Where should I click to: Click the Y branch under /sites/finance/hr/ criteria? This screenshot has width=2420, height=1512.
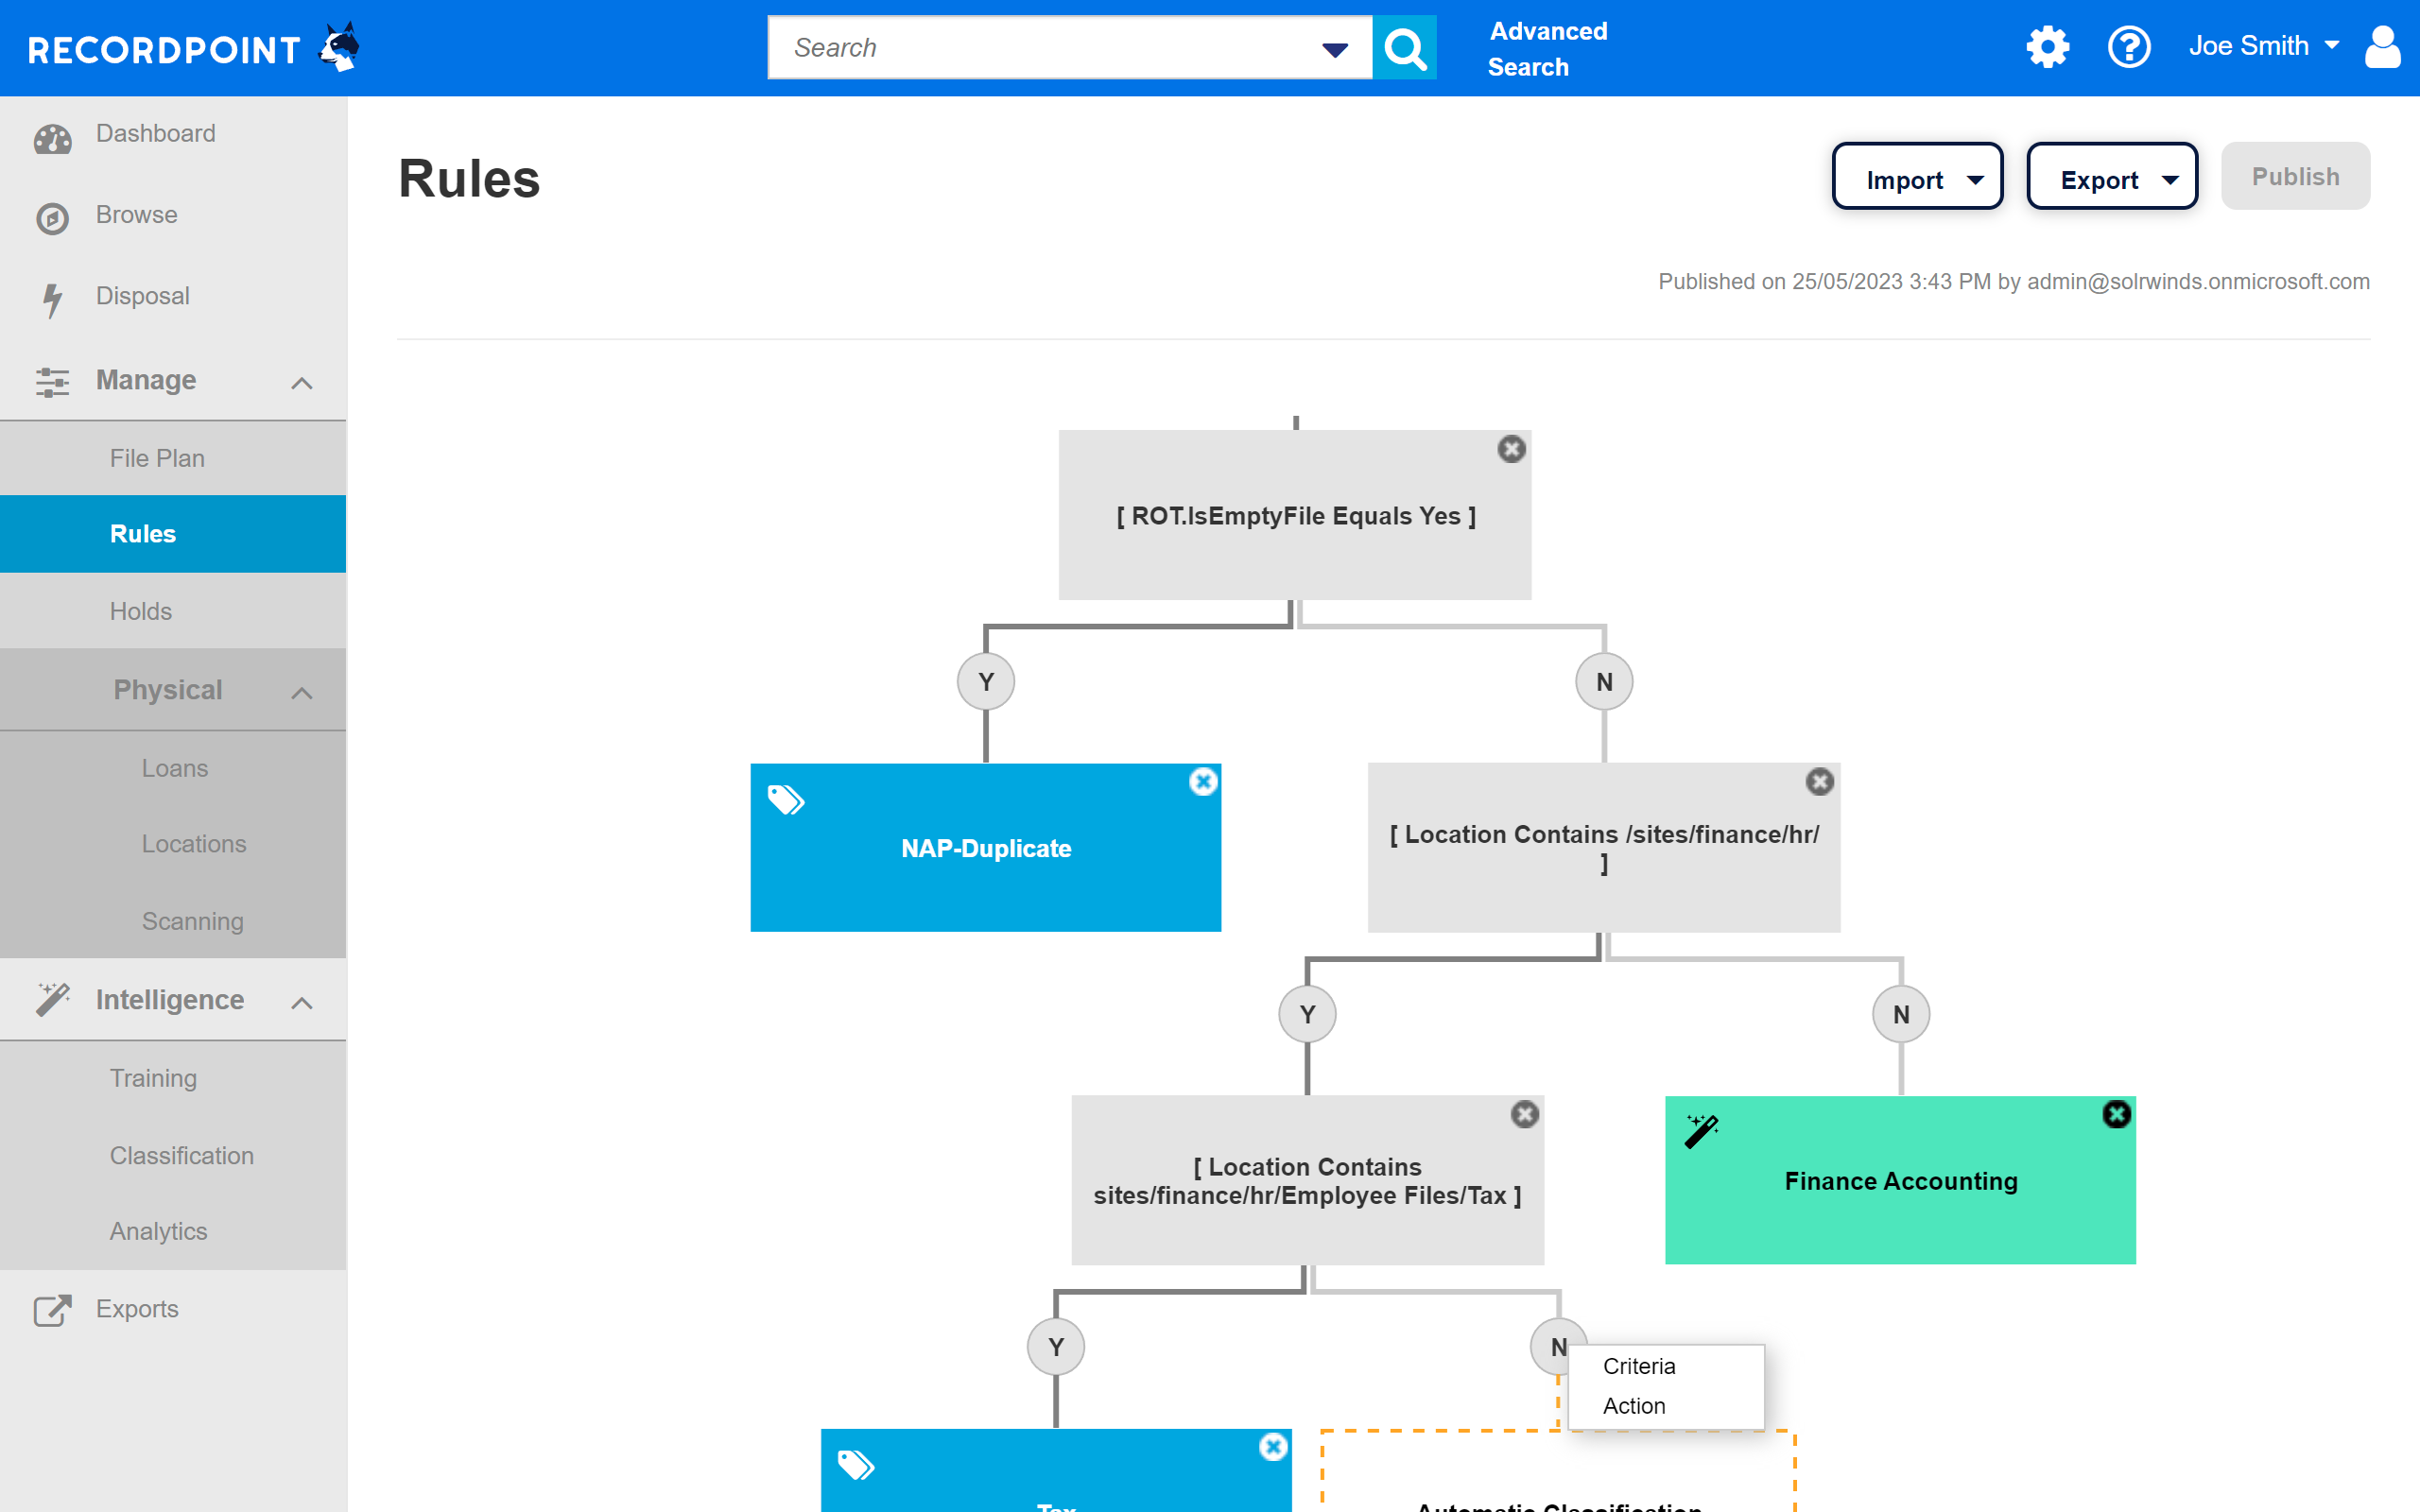click(1307, 1014)
